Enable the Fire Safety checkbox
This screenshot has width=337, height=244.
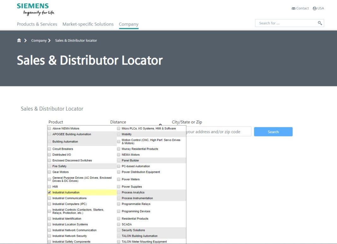(x=49, y=166)
